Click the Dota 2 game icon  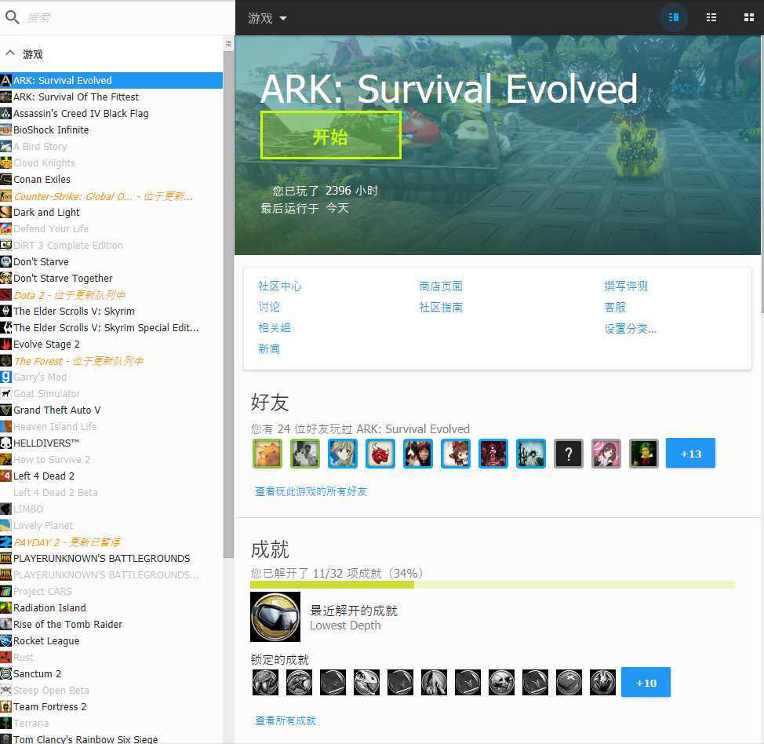point(5,295)
